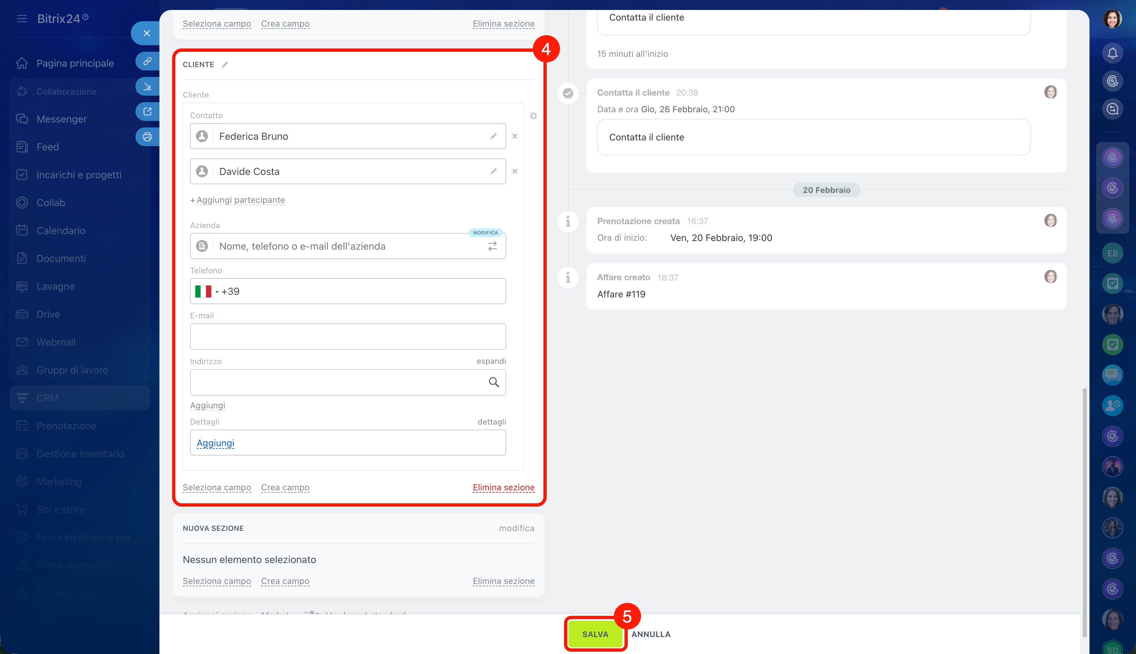Open hamburger menu next to Bitrix24
The width and height of the screenshot is (1136, 654).
pyautogui.click(x=22, y=18)
